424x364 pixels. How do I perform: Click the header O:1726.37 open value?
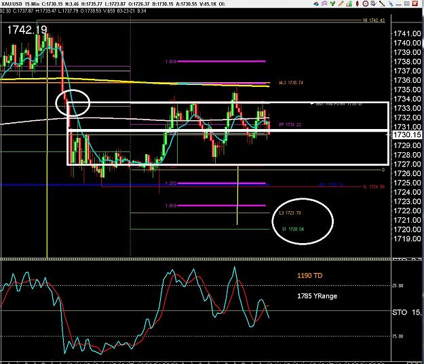click(x=138, y=4)
